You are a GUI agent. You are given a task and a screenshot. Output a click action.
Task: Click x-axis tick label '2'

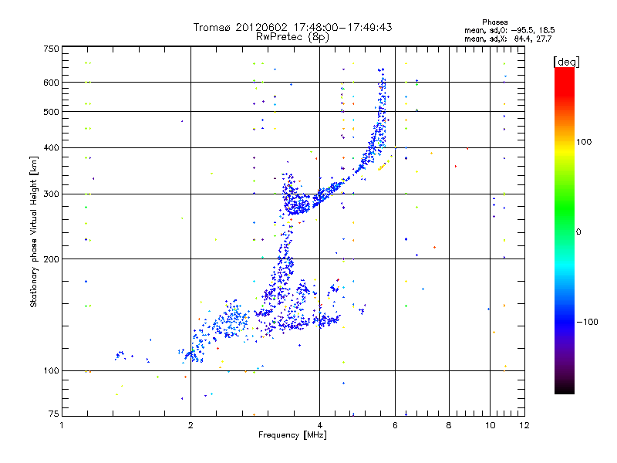tap(190, 425)
